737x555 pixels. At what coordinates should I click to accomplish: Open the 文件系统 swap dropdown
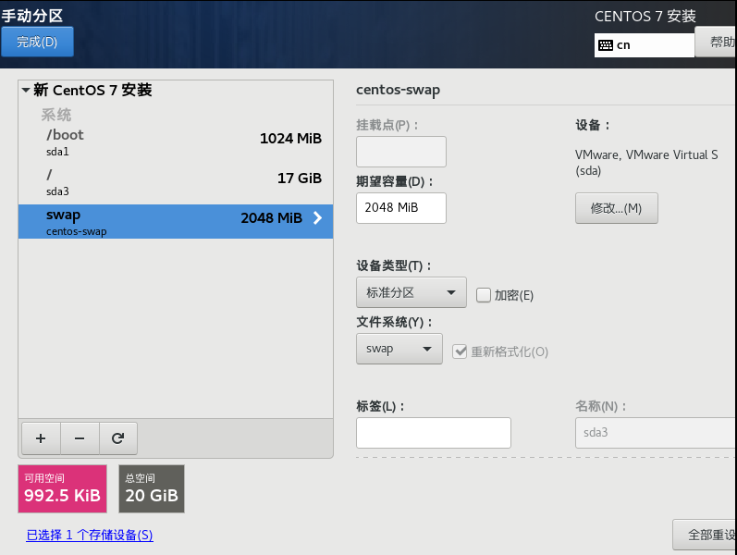399,349
